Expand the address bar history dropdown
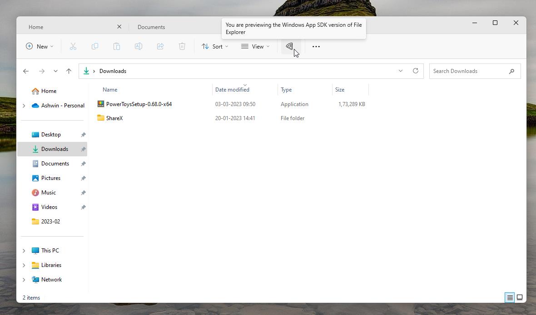Screen dimensions: 536x315 click(400, 71)
